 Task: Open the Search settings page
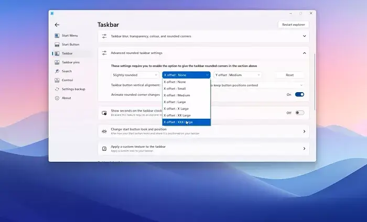(67, 71)
